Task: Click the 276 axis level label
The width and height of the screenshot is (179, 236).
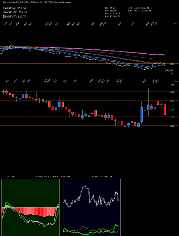Action: pos(172,109)
